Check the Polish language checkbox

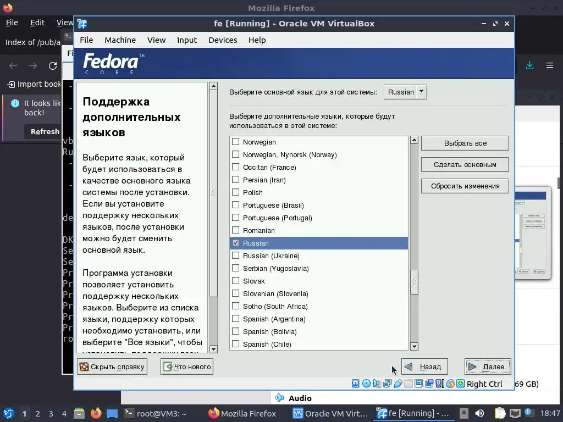point(235,192)
